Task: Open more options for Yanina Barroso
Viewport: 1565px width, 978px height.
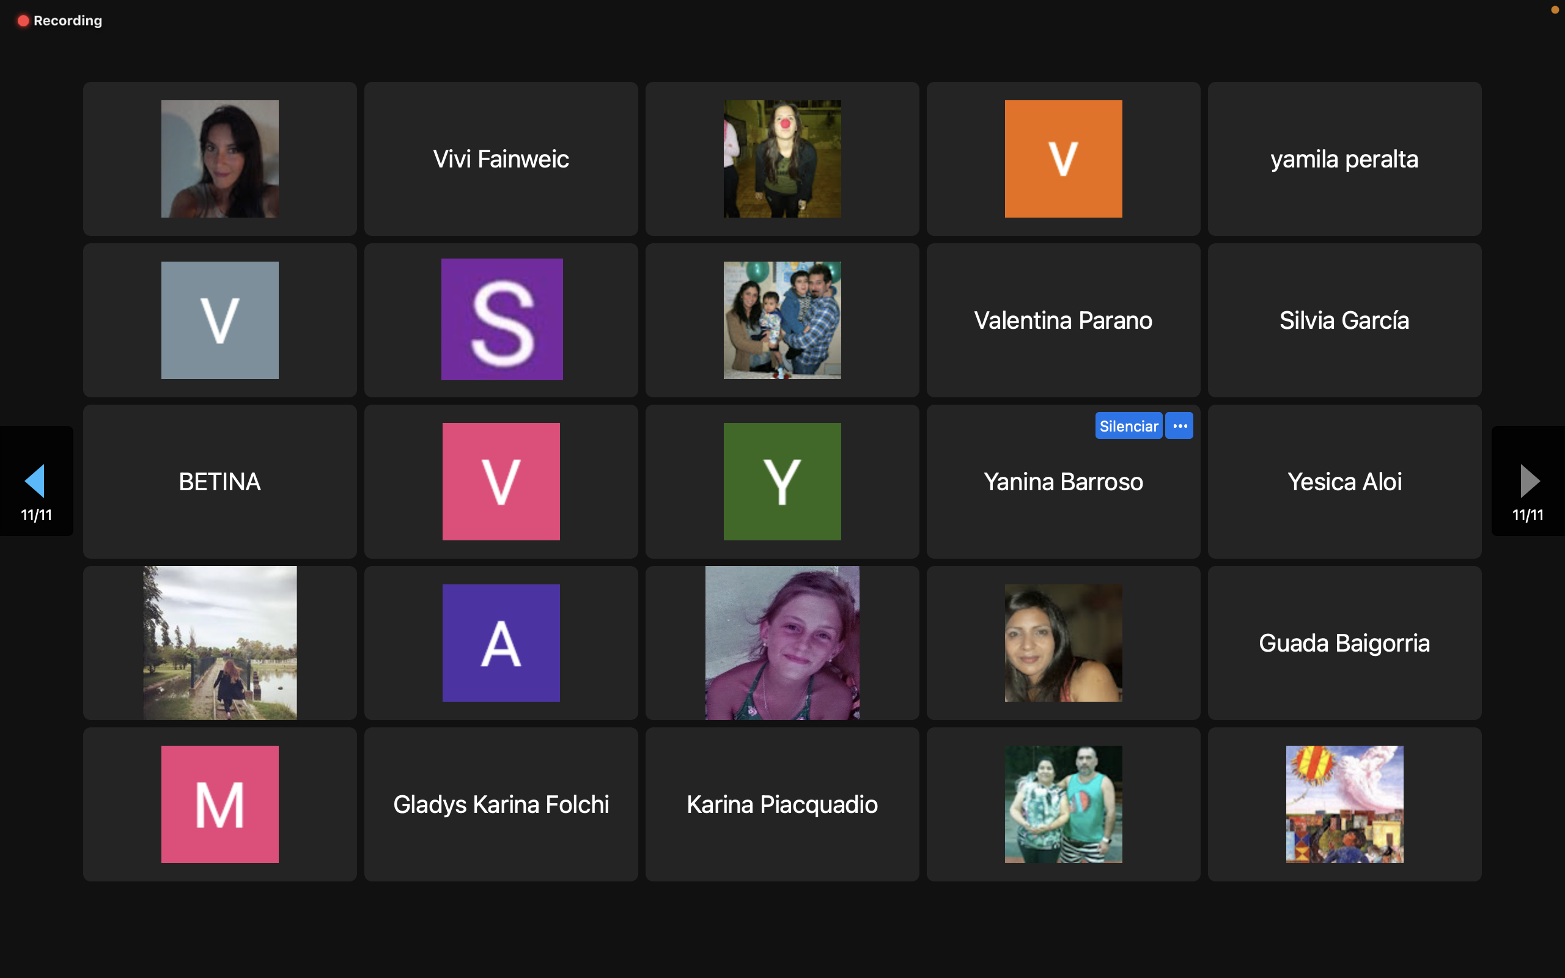Action: pos(1180,425)
